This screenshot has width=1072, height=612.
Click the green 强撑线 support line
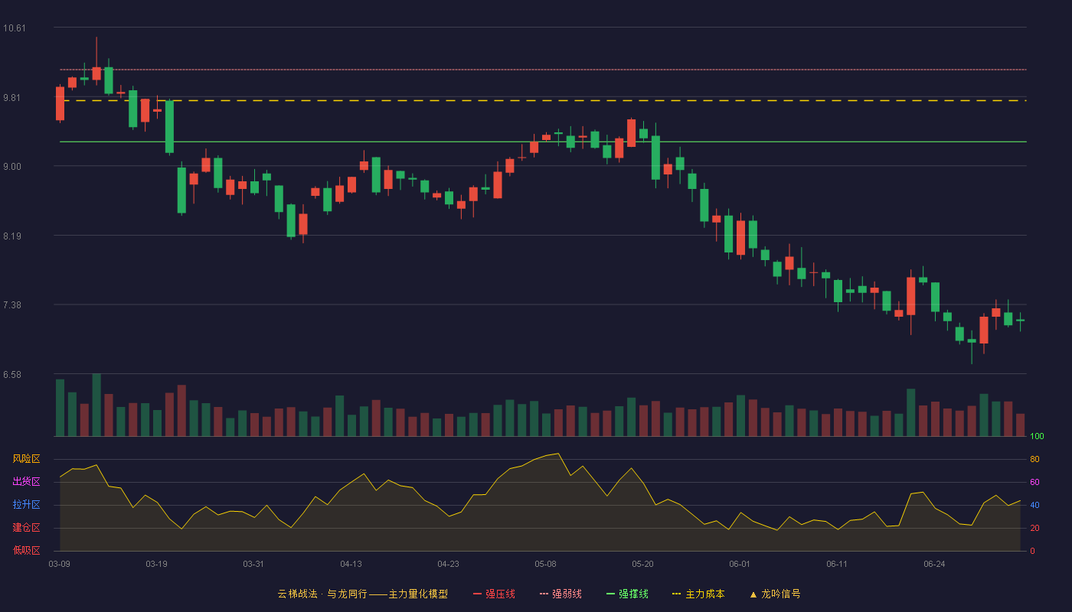(543, 142)
